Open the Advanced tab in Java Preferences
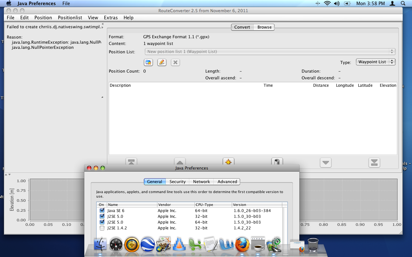The height and width of the screenshot is (257, 412). coord(227,182)
